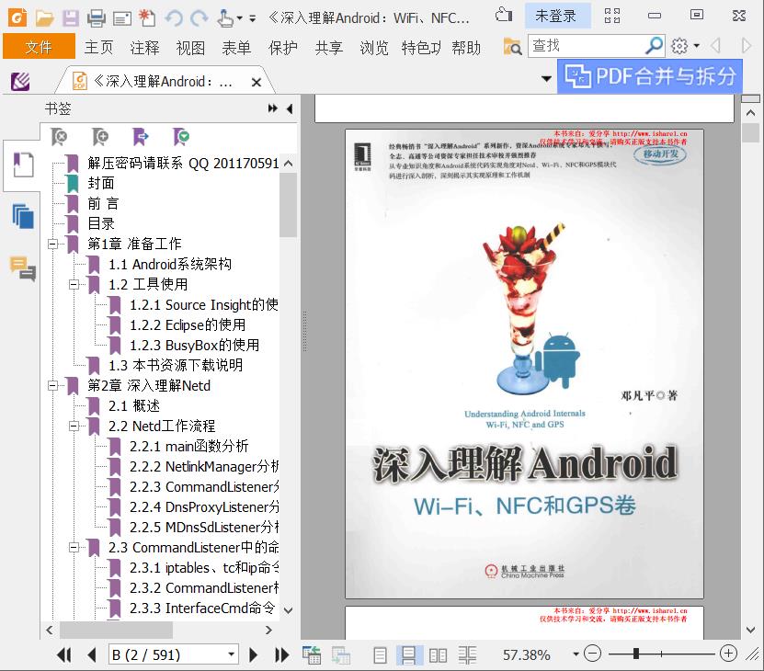
Task: Go to the next page
Action: 253,654
